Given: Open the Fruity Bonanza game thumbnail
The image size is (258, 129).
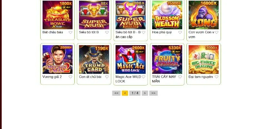Looking at the screenshot, I should [167, 59].
